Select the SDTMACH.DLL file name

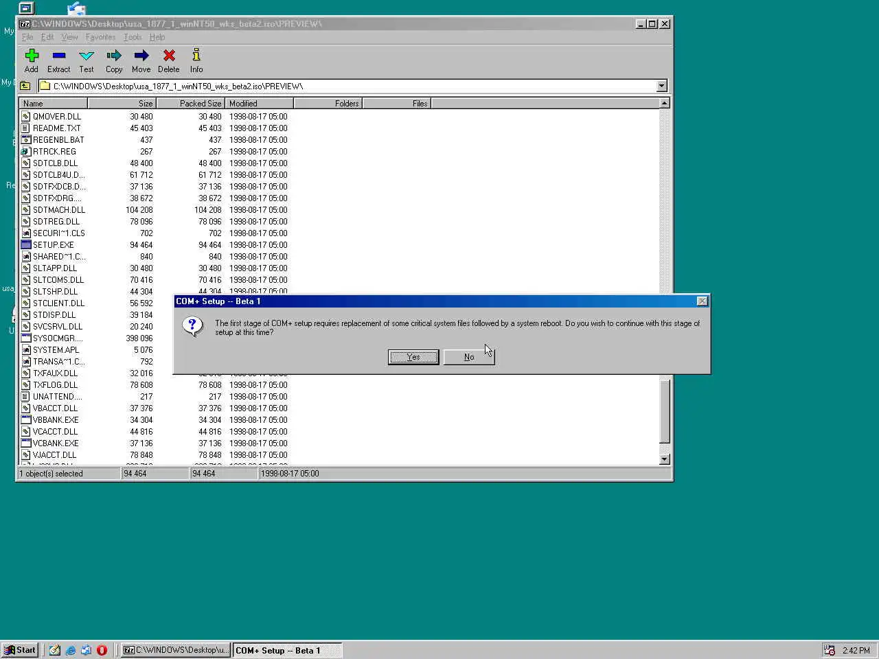click(x=59, y=210)
